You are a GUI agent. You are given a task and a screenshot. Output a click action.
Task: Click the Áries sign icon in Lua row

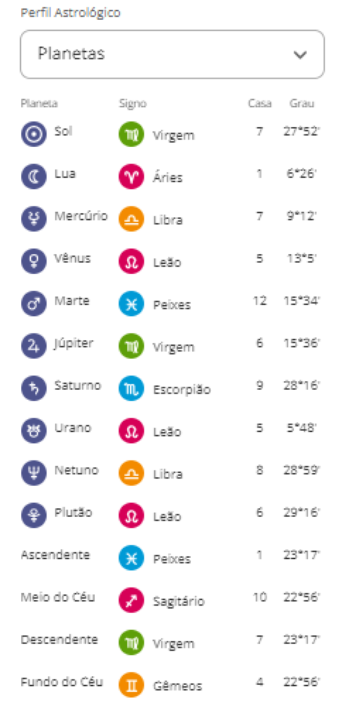[131, 176]
